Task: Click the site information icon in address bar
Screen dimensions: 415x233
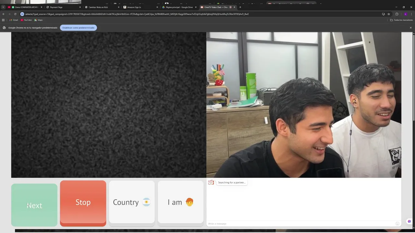Action: (22, 14)
